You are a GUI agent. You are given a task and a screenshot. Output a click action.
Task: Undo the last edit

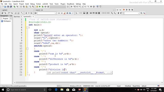click(x=14, y=7)
